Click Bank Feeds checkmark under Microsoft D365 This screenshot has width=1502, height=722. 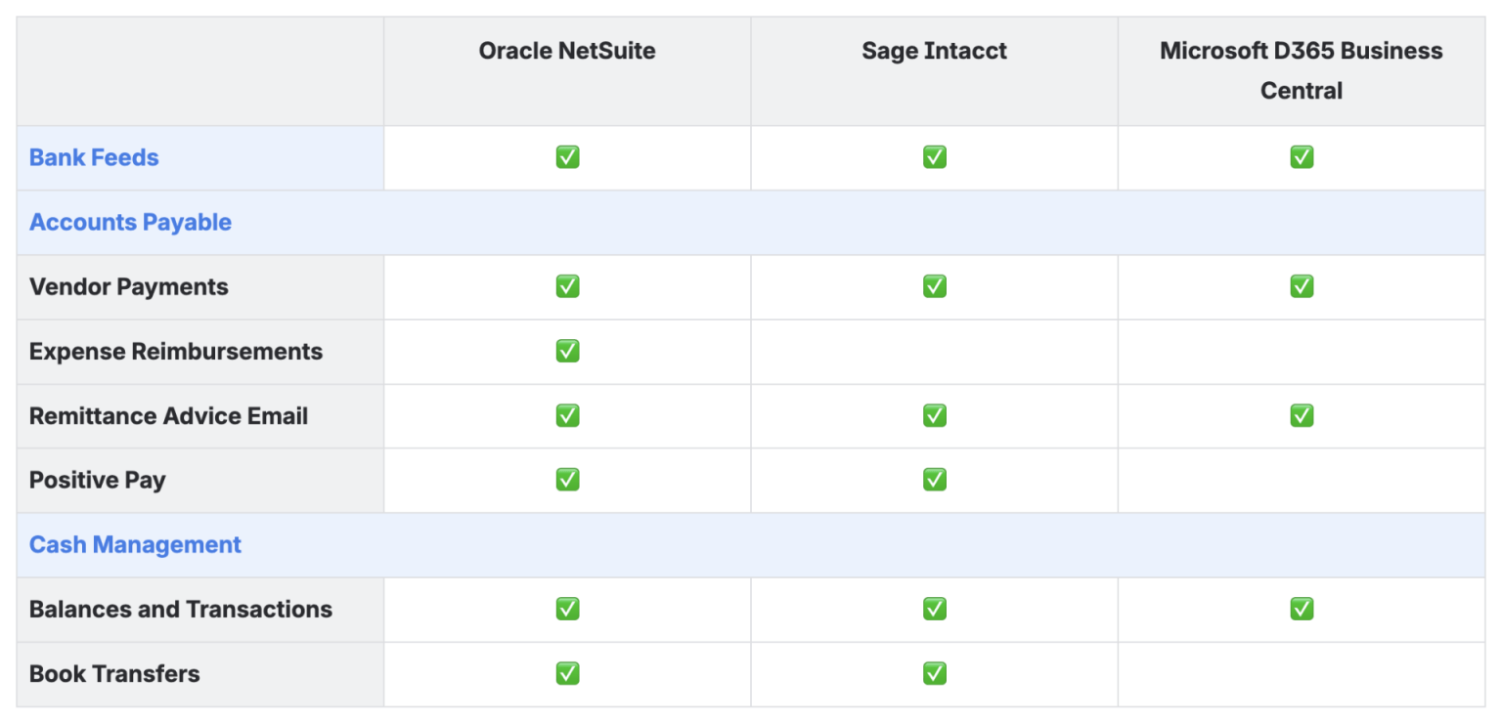[x=1301, y=157]
